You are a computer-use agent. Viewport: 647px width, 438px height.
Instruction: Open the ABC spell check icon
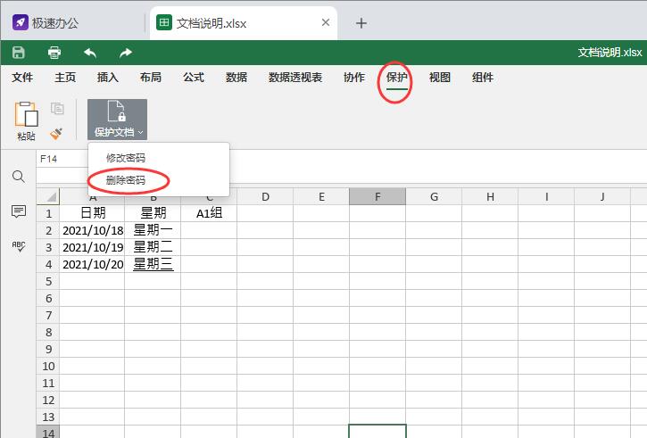[x=19, y=246]
